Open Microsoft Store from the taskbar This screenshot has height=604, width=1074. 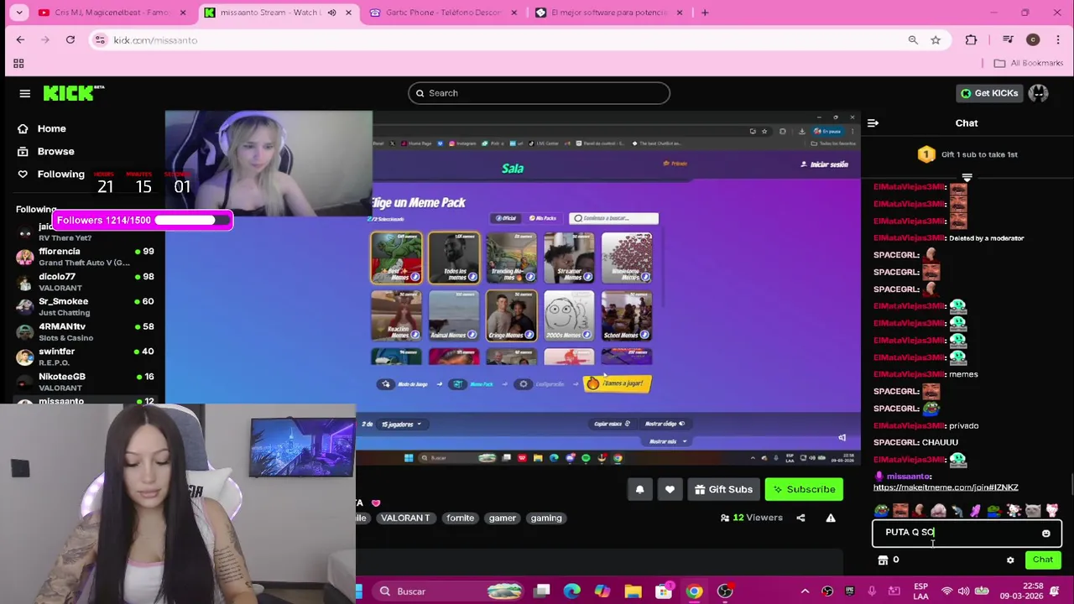click(664, 591)
